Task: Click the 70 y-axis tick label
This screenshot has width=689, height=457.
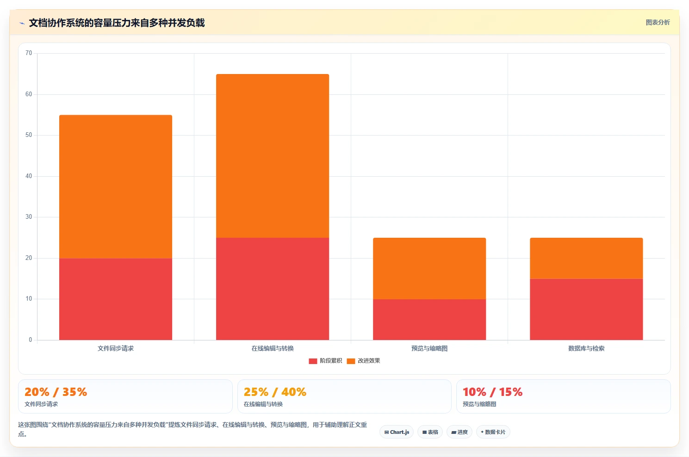Action: [x=29, y=53]
